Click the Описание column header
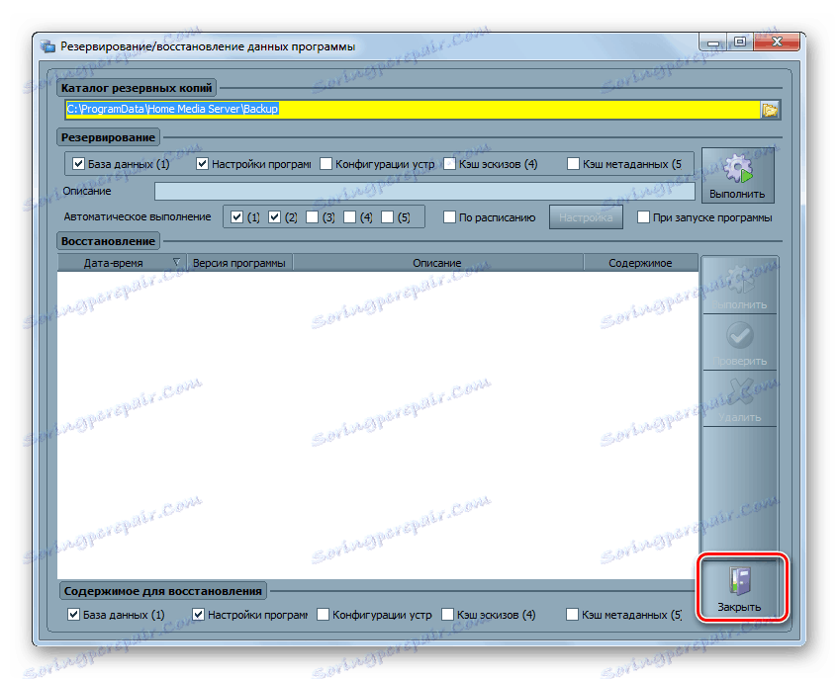 [x=437, y=263]
